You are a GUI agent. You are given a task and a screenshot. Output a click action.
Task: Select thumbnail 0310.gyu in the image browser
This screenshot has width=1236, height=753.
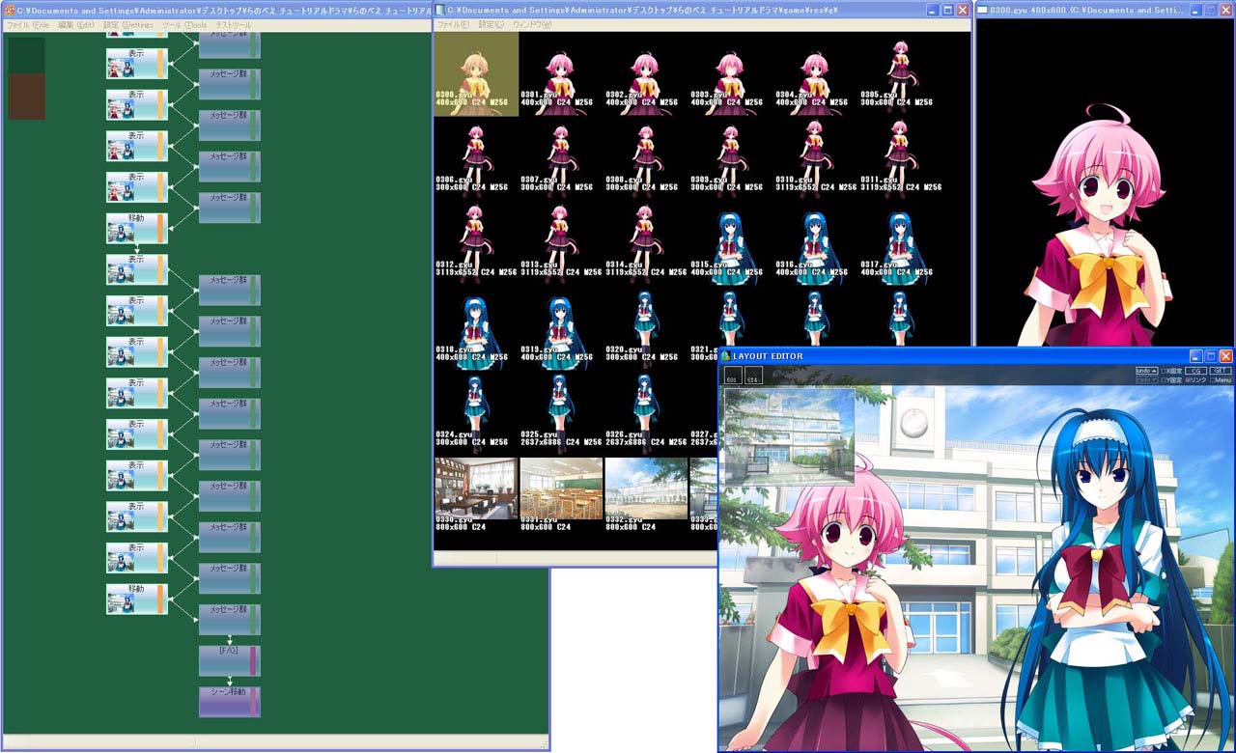point(816,158)
